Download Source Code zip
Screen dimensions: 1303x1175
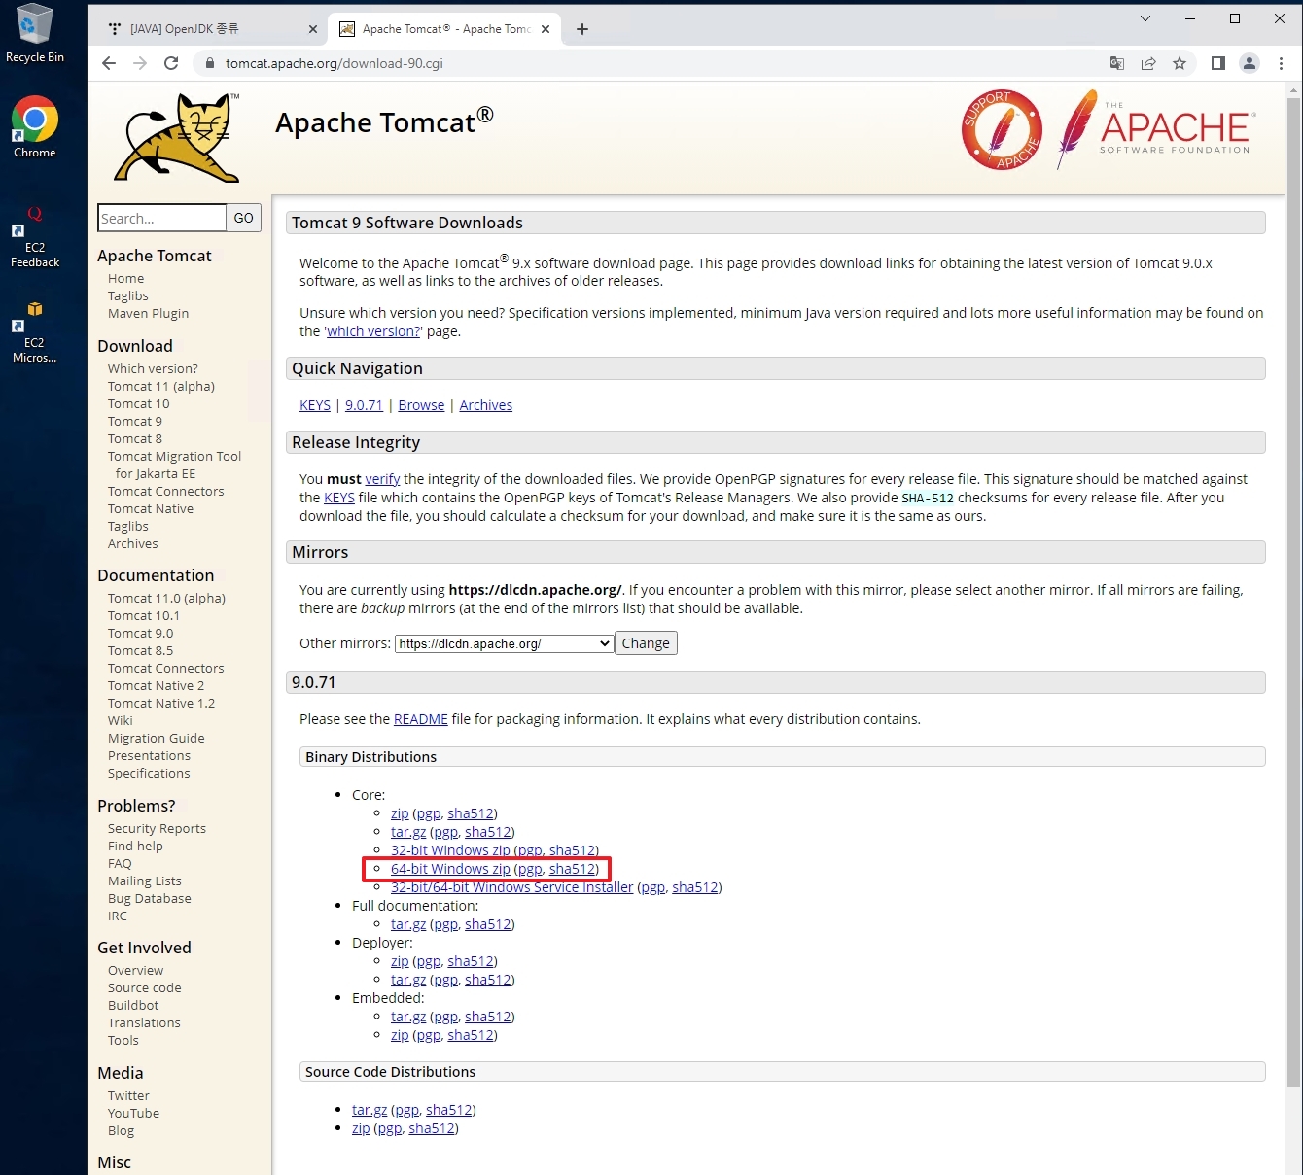(x=361, y=1128)
